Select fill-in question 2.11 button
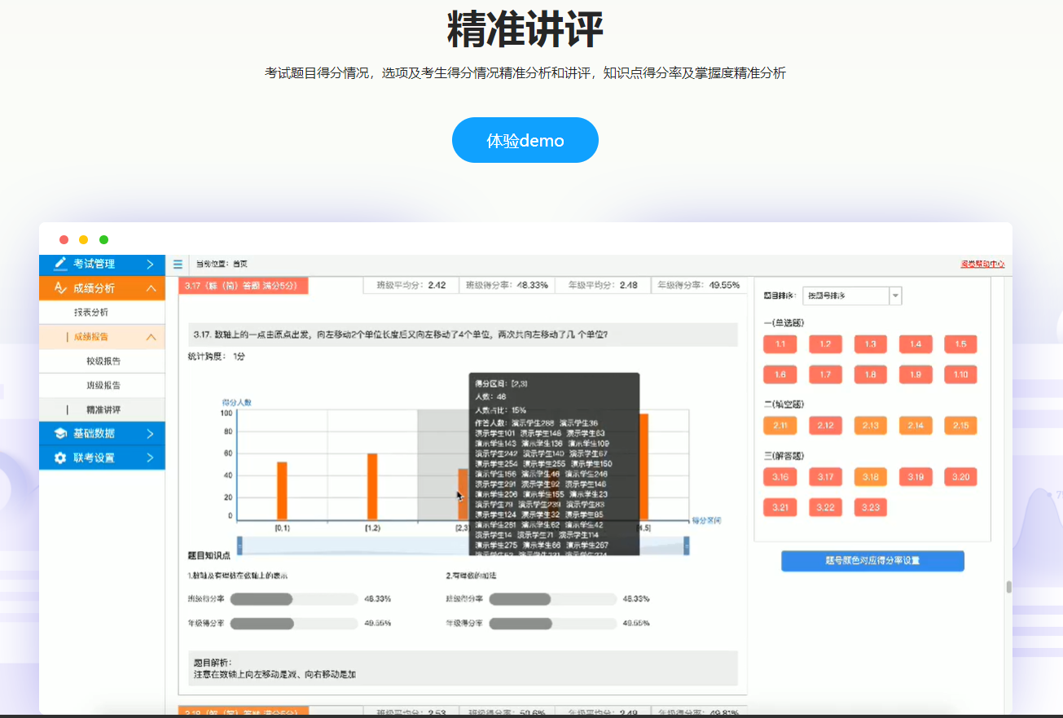The height and width of the screenshot is (718, 1063). [x=780, y=426]
